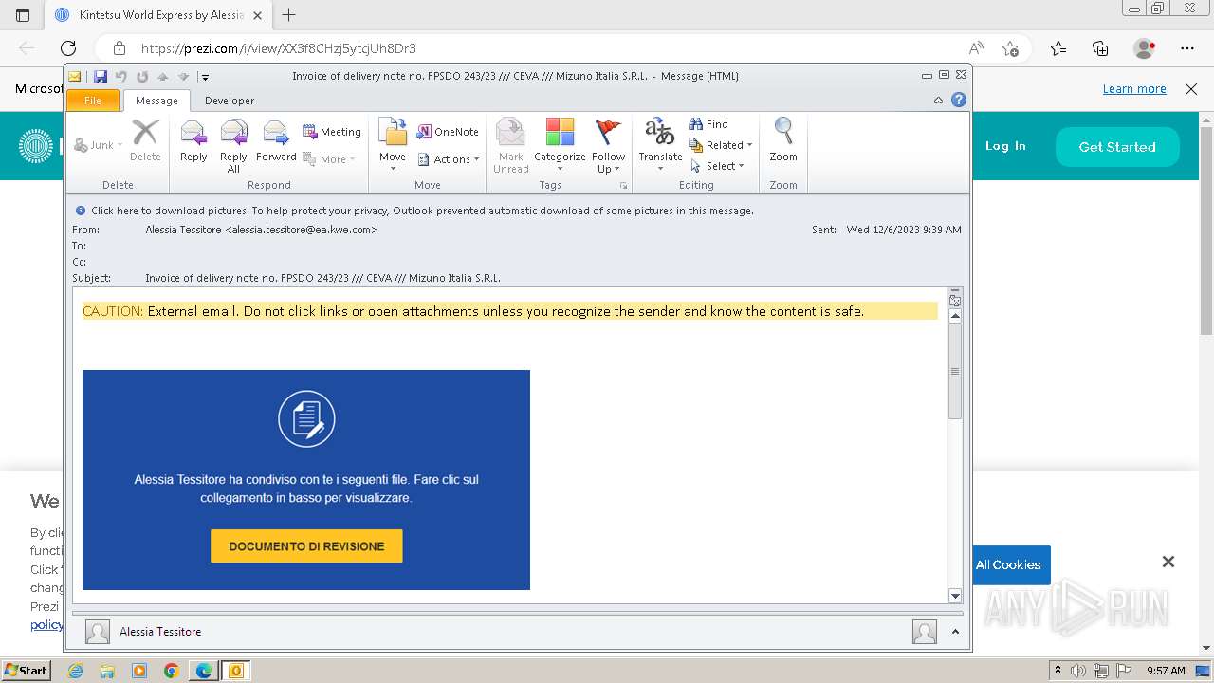The width and height of the screenshot is (1214, 683).
Task: Click Reply All in Respond group
Action: point(233,146)
